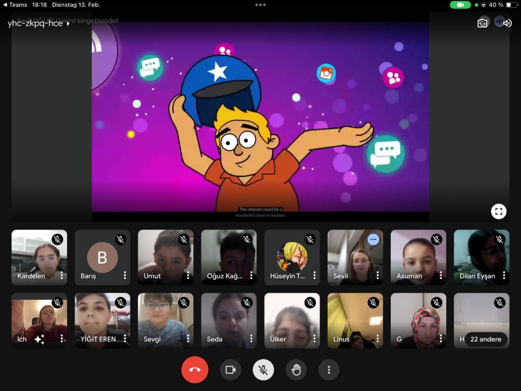
Task: Click the blue ellipsis bubble on Sevil's tile
Action: coord(373,239)
